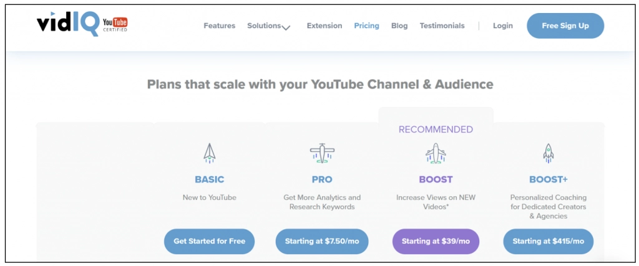The image size is (639, 266).
Task: Click the BOOST+ rocket icon
Action: pos(548,153)
